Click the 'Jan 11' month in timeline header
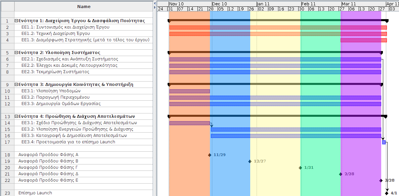This screenshot has width=399, height=196. (263, 4)
